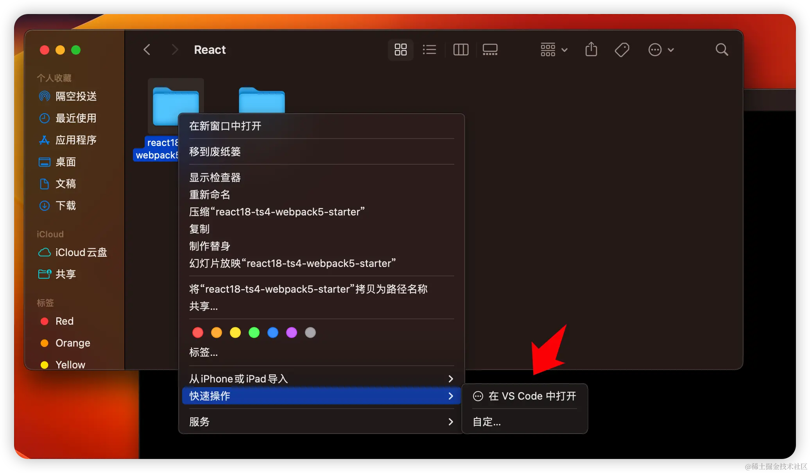Open the group-by options dropdown
This screenshot has width=810, height=473.
554,50
